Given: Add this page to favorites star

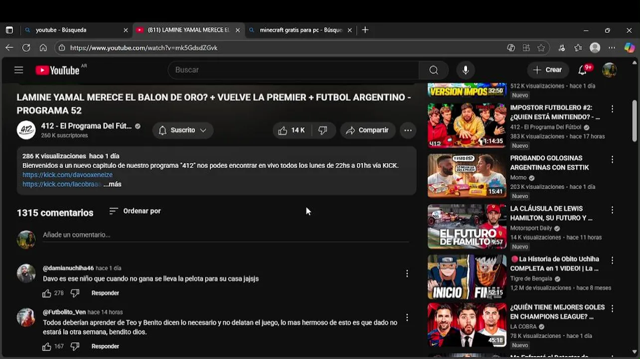Looking at the screenshot, I should point(541,48).
